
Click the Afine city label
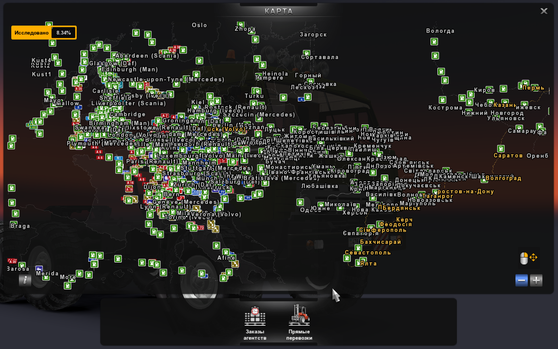(x=226, y=258)
